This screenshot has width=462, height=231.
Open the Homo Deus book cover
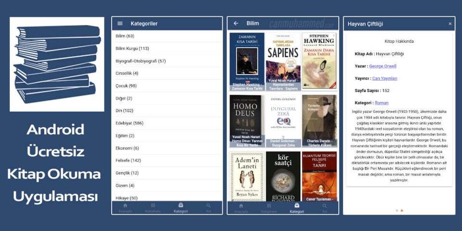coord(247,121)
